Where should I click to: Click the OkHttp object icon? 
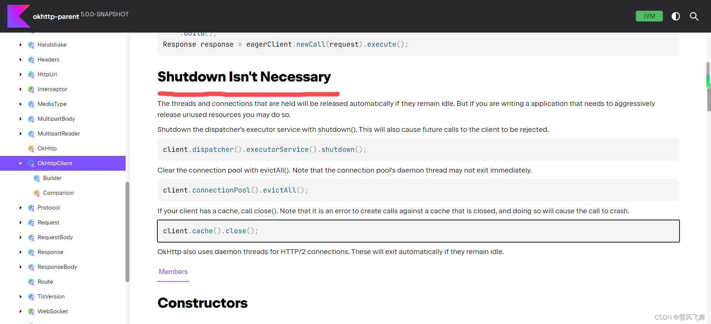[31, 149]
